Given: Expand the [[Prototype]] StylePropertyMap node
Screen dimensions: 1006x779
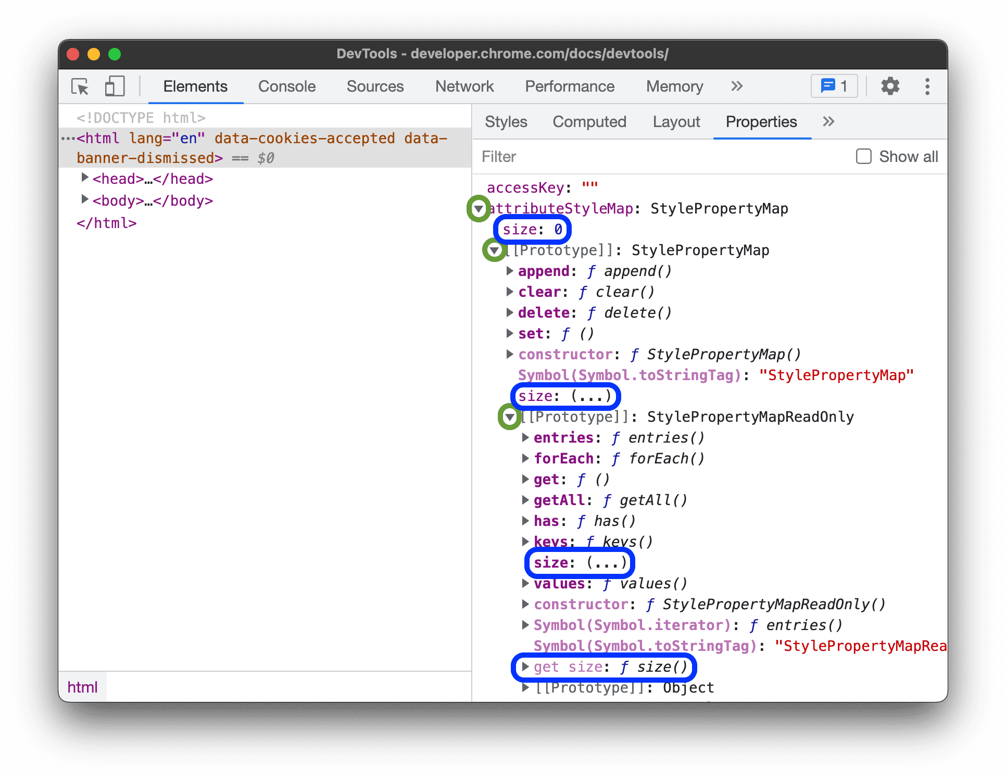Looking at the screenshot, I should (487, 250).
